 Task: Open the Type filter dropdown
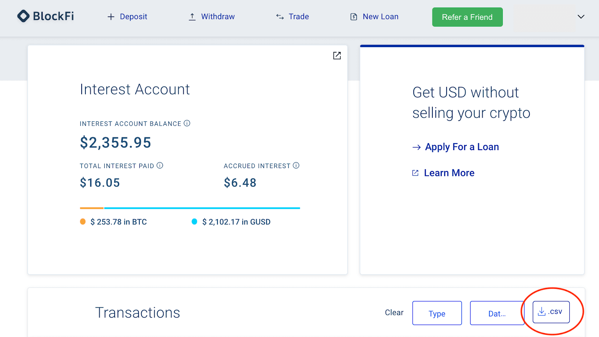(x=437, y=313)
